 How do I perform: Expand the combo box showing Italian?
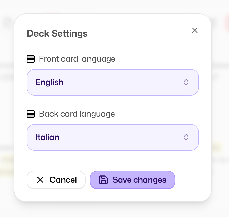128,137
